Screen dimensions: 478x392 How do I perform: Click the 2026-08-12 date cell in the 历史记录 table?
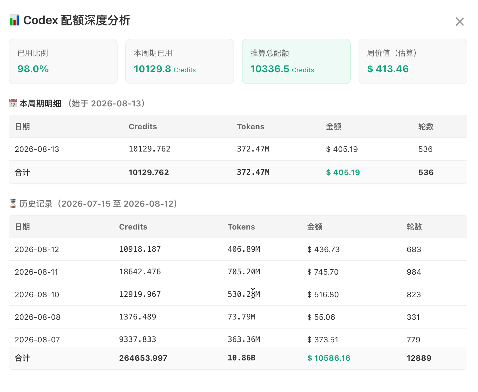37,250
